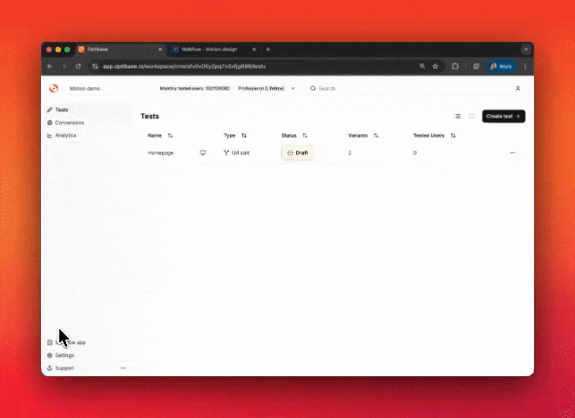Click the desktop device icon beside Homepage
575x418 pixels.
pos(203,152)
